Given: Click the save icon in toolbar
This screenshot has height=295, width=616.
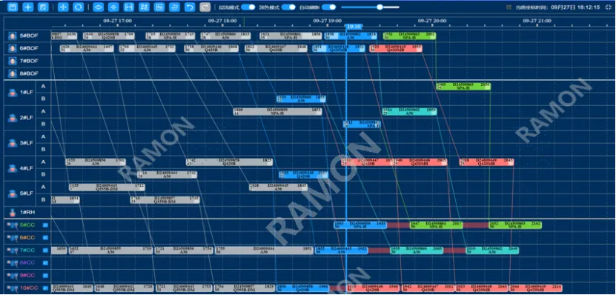Looking at the screenshot, I should 13,7.
